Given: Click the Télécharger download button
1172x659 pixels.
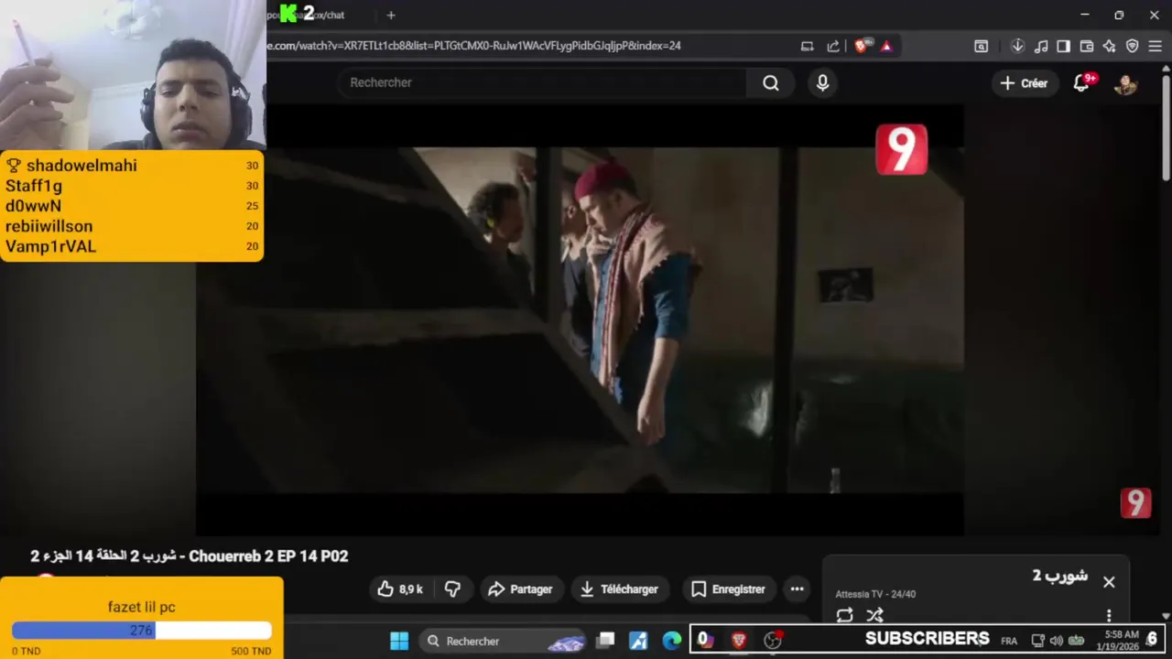Looking at the screenshot, I should coord(620,589).
